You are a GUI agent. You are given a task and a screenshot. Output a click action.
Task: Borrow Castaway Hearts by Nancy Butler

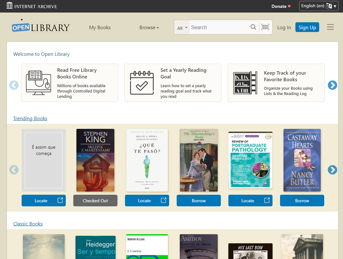click(x=302, y=201)
